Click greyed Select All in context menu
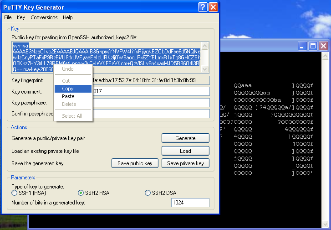Image resolution: width=331 pixels, height=230 pixels. tap(73, 116)
